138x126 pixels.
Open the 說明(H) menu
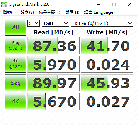tap(72, 12)
